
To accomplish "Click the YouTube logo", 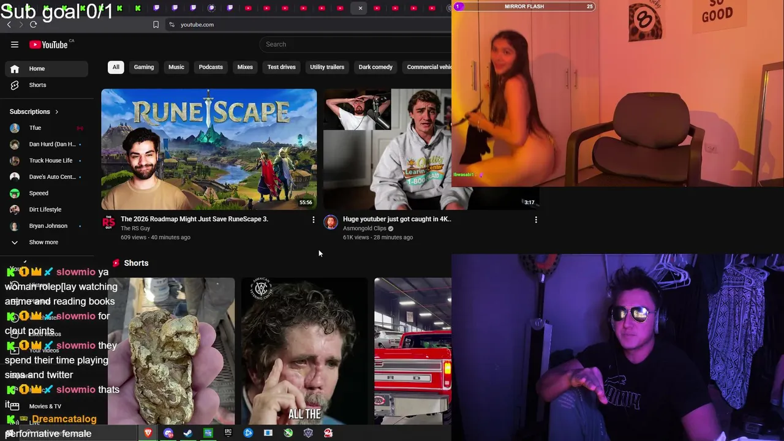I will (x=48, y=44).
